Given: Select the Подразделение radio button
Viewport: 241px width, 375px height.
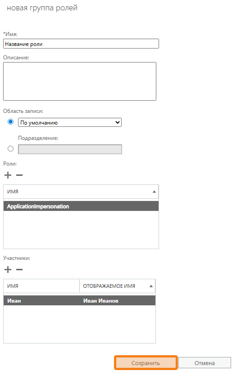Looking at the screenshot, I should [x=10, y=149].
